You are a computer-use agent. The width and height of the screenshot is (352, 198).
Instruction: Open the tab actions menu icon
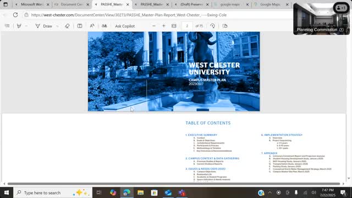[5, 4]
